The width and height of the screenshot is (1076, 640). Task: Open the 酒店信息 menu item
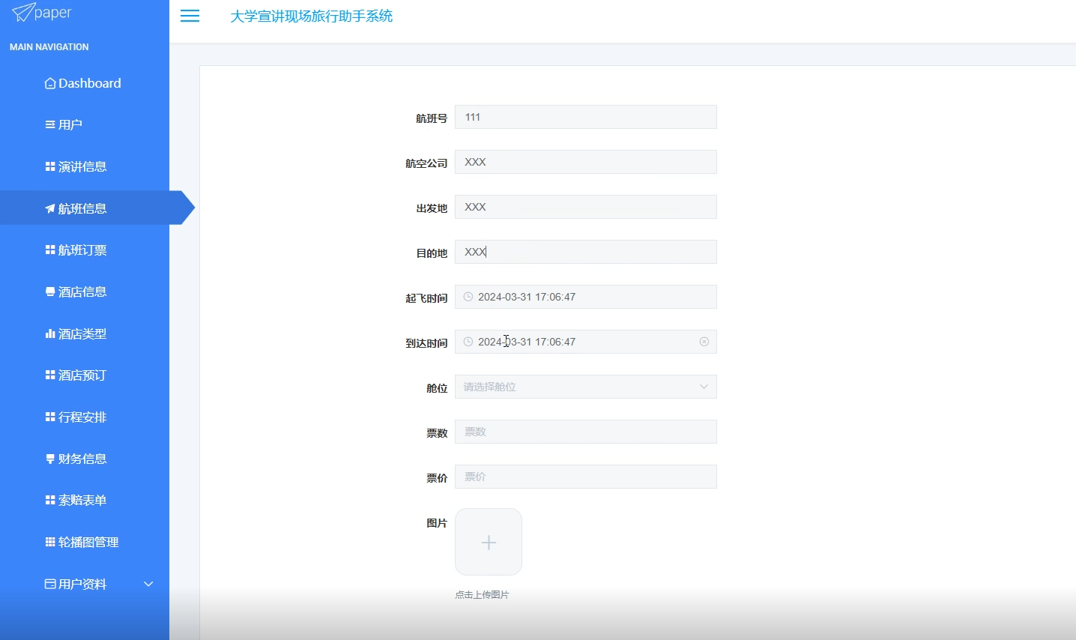pyautogui.click(x=85, y=292)
